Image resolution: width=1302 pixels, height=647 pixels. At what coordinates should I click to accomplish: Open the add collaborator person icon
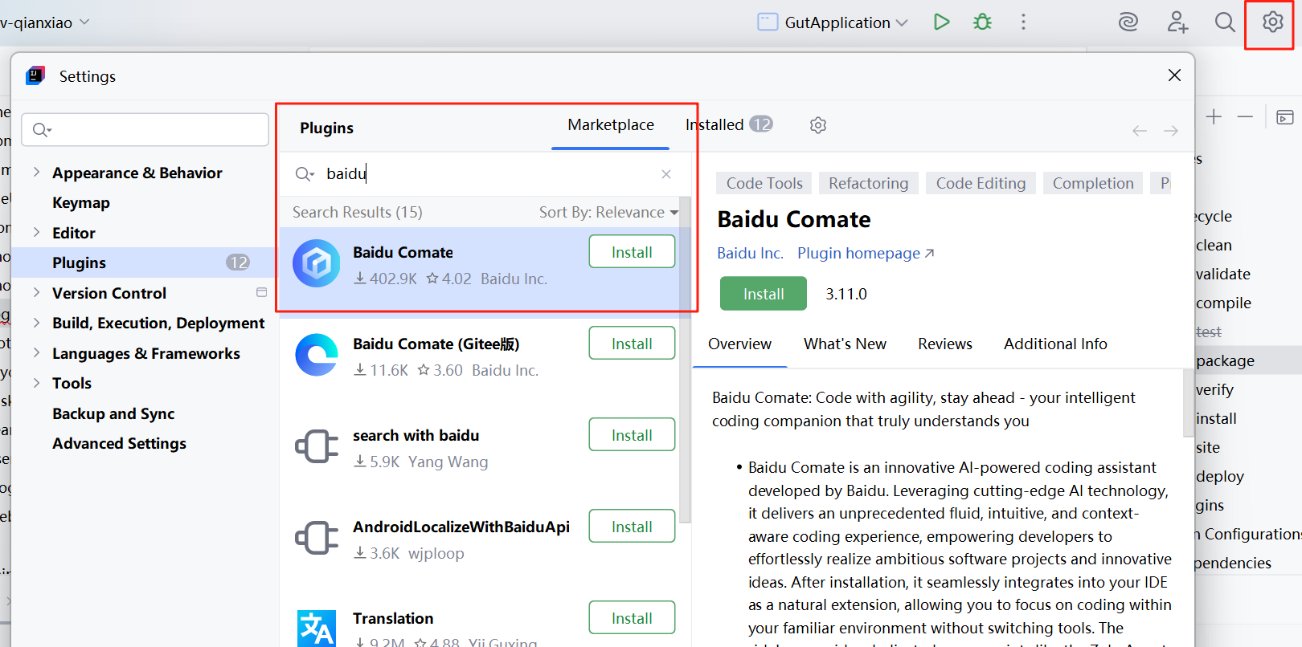(x=1177, y=22)
